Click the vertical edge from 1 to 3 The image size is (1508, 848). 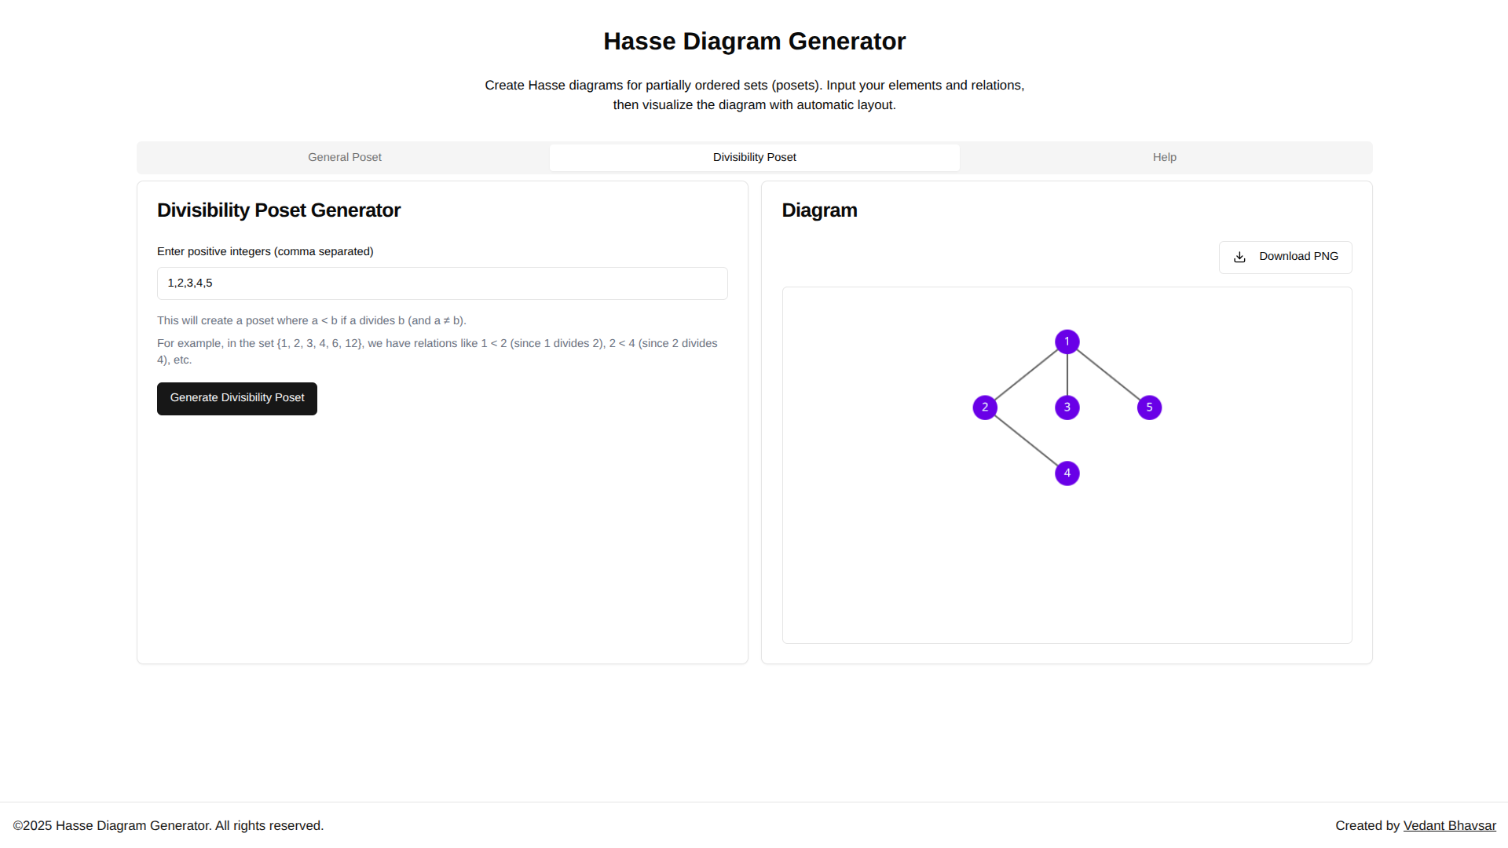coord(1067,375)
